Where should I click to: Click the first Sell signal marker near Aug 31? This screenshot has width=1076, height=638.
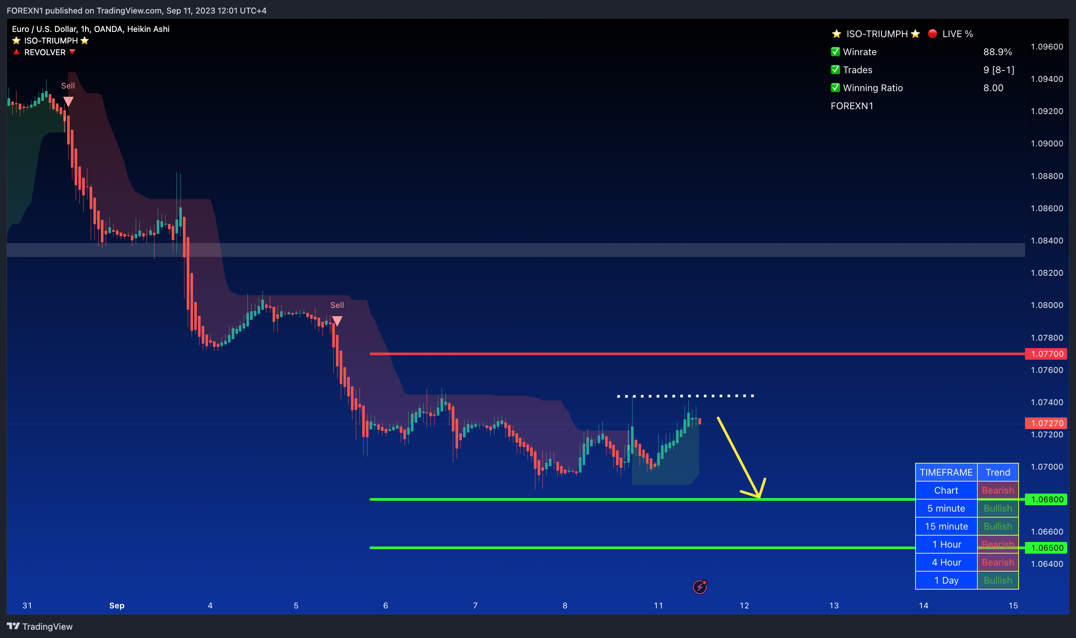[68, 102]
